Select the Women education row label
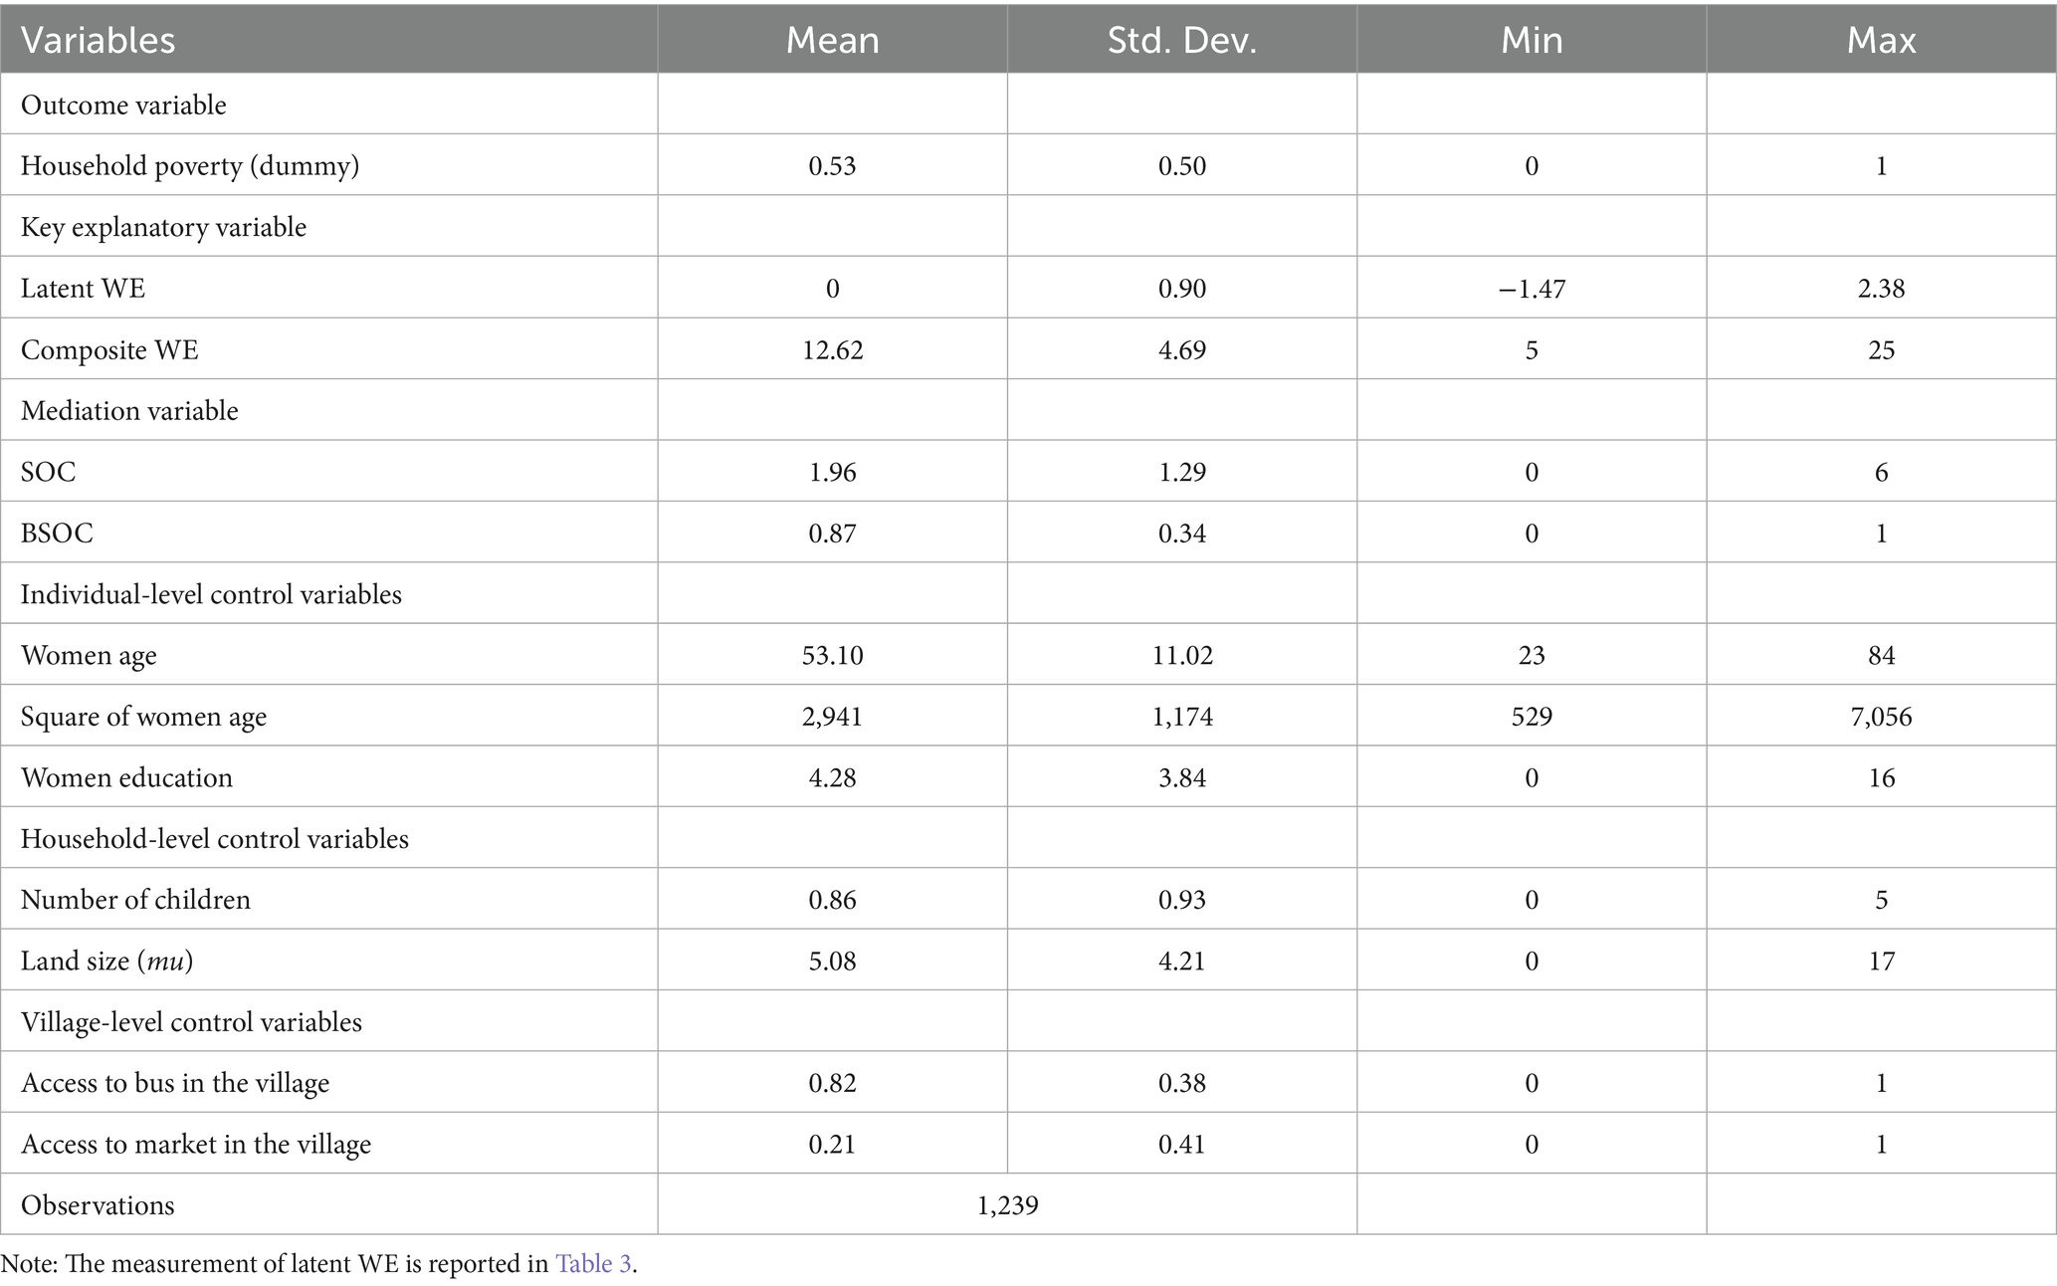 126,777
